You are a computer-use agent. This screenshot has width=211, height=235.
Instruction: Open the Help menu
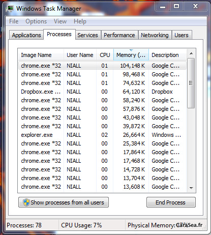pos(80,21)
